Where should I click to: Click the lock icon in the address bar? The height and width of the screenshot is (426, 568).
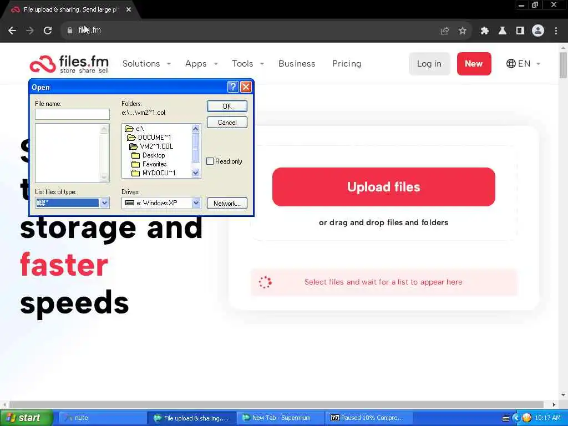[x=69, y=31]
